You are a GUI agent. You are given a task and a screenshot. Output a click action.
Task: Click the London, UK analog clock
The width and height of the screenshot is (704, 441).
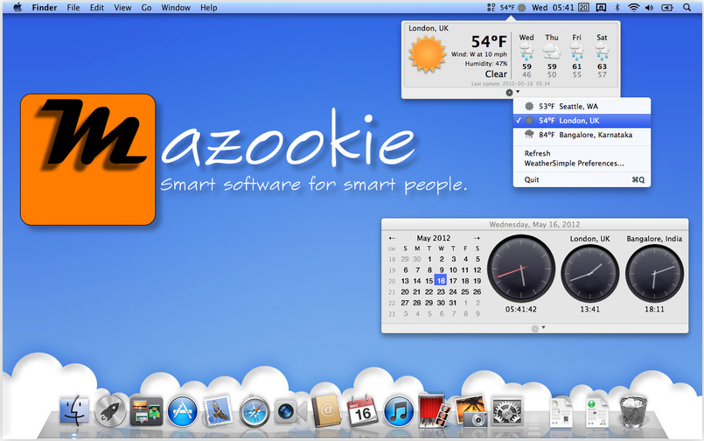(590, 273)
